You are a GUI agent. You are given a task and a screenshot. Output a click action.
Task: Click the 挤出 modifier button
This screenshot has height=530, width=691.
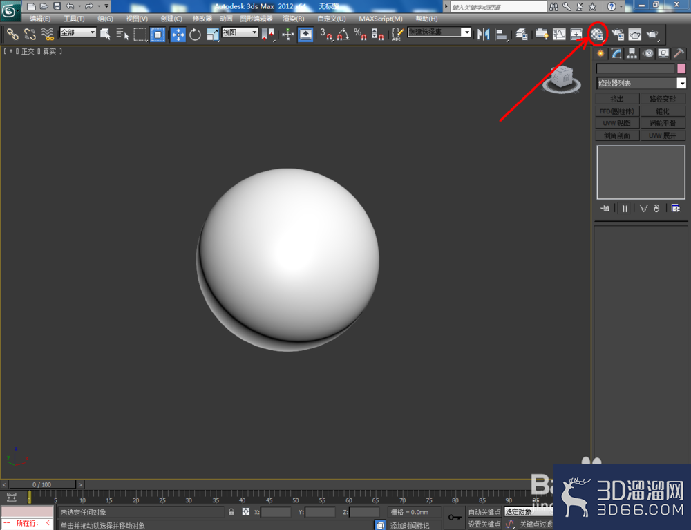tap(617, 99)
